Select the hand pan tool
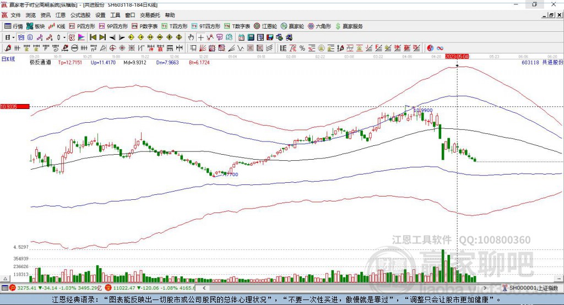 [x=191, y=37]
